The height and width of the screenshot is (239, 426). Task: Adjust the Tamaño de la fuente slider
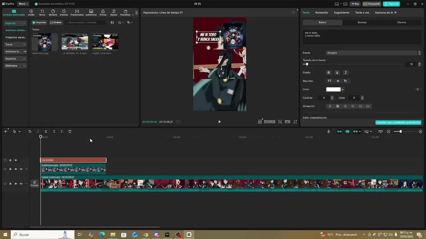tap(352, 64)
